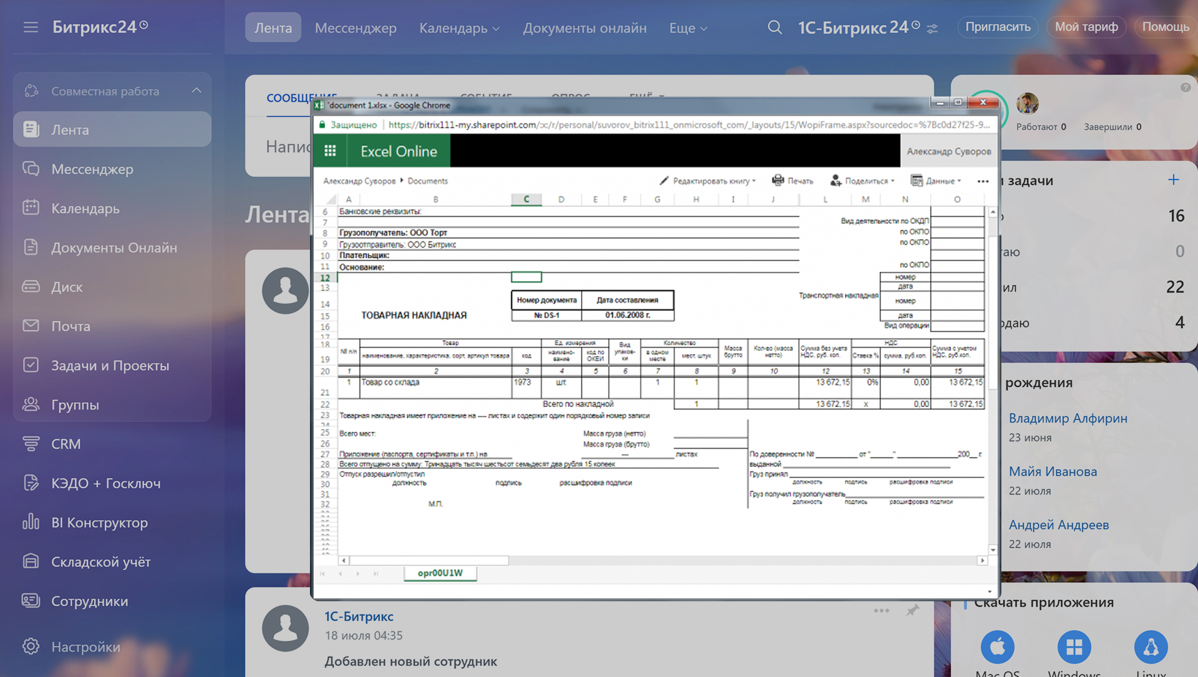Click the Мой тариф button
The width and height of the screenshot is (1198, 677).
tap(1086, 27)
